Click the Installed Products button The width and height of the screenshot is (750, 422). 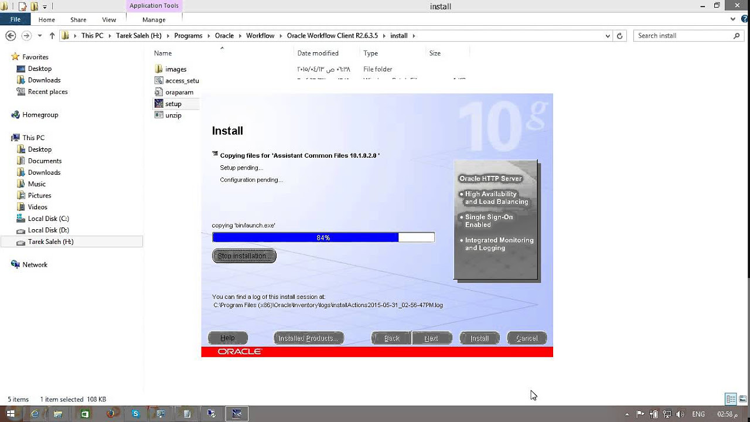(309, 338)
